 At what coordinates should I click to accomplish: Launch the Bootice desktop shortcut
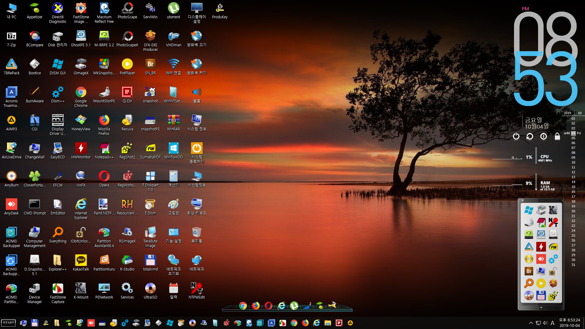(x=35, y=67)
